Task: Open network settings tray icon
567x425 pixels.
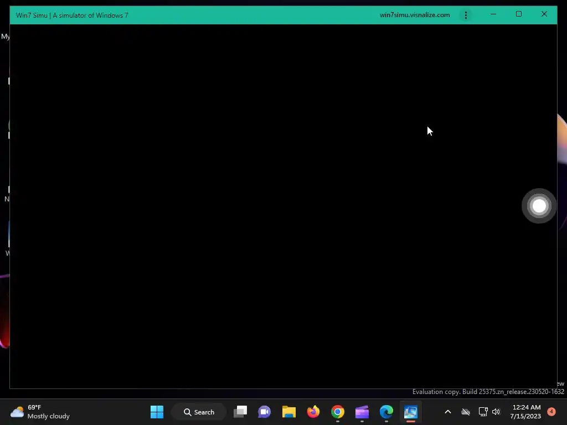Action: (x=483, y=412)
